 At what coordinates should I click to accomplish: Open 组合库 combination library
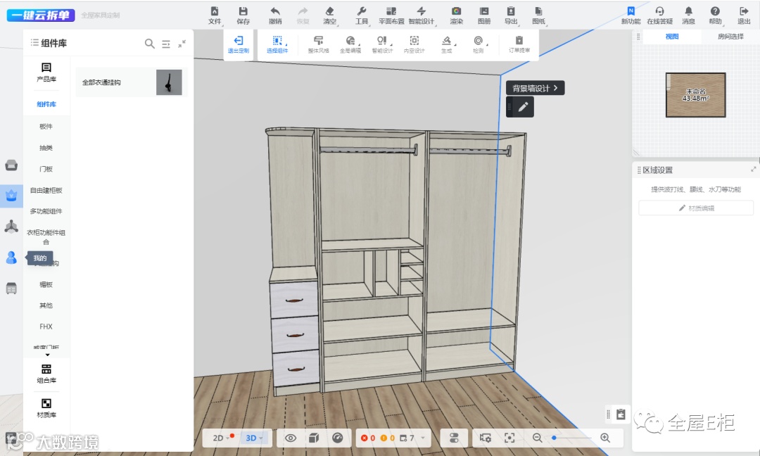pyautogui.click(x=46, y=374)
